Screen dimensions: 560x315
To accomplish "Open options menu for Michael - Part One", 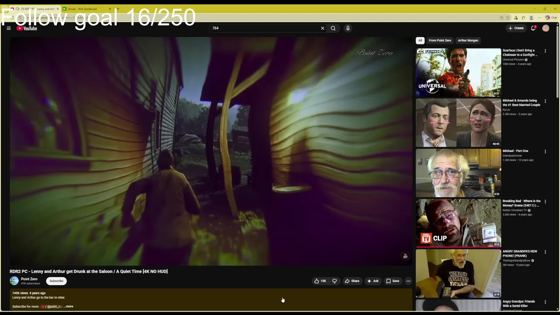I will (x=545, y=152).
